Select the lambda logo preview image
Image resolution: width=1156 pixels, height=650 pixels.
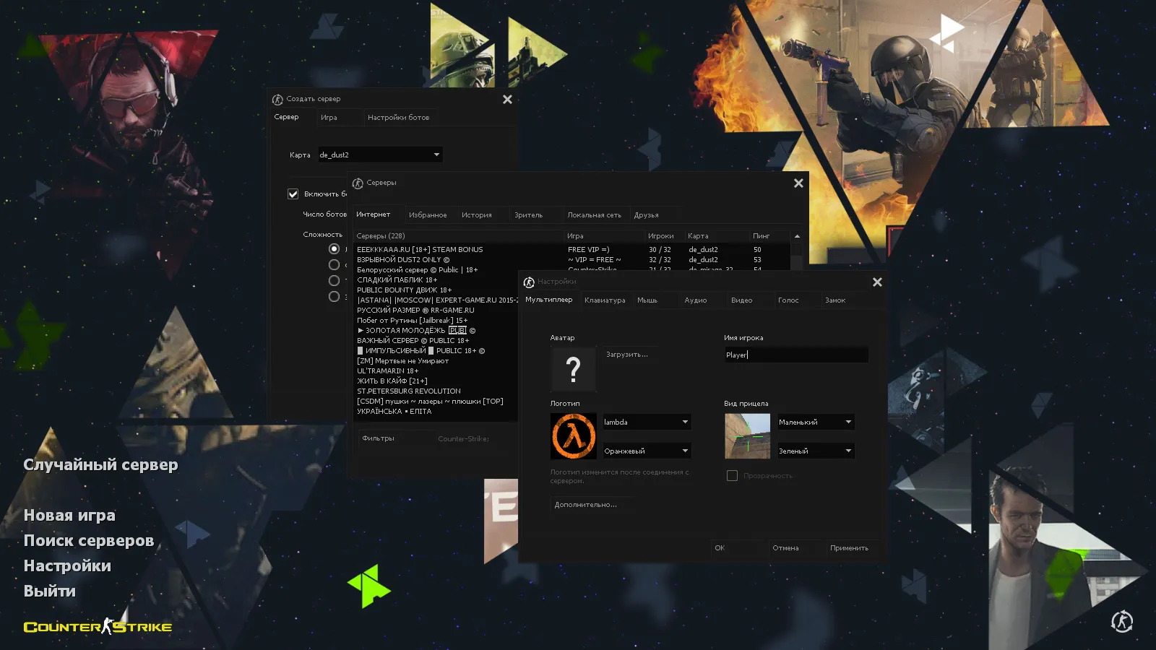(573, 435)
